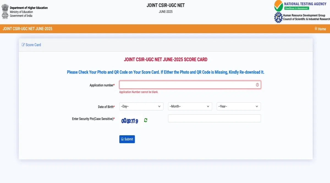
Task: Click the Score Card edit icon
Action: [23, 45]
